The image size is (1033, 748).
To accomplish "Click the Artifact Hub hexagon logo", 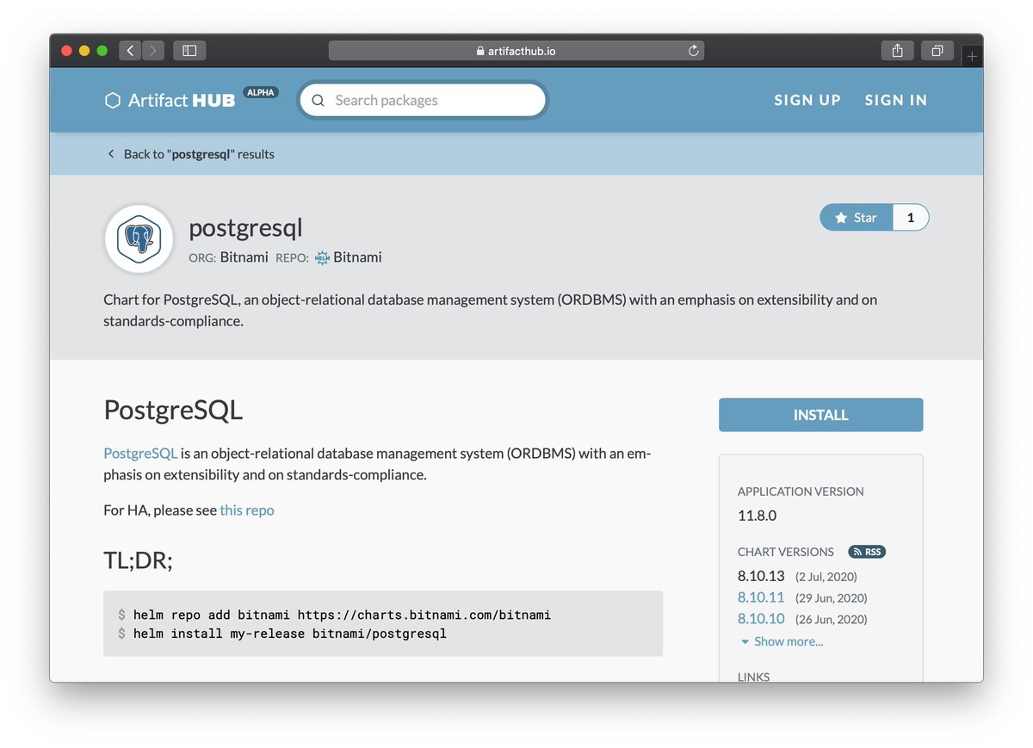I will [112, 101].
